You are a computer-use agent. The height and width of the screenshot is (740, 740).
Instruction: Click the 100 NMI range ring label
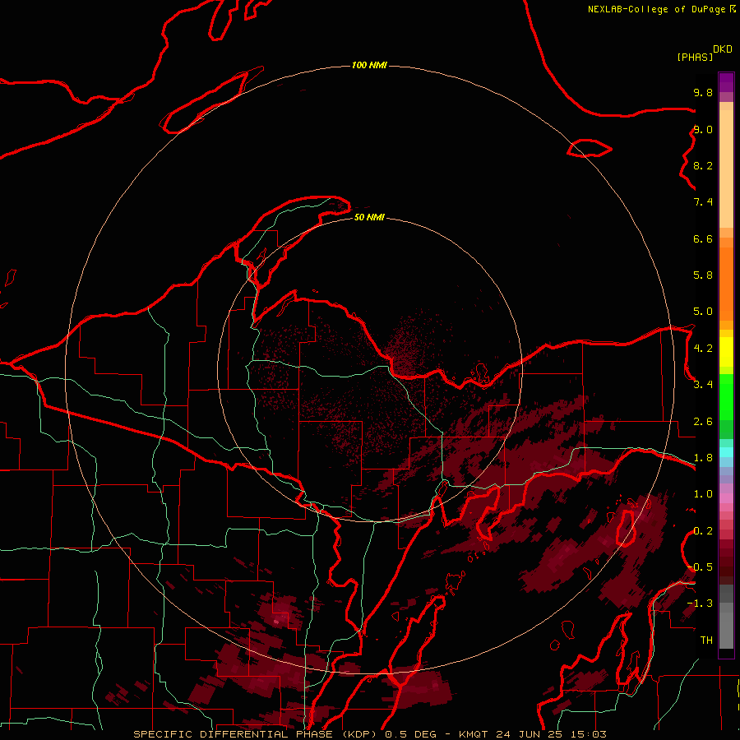369,65
